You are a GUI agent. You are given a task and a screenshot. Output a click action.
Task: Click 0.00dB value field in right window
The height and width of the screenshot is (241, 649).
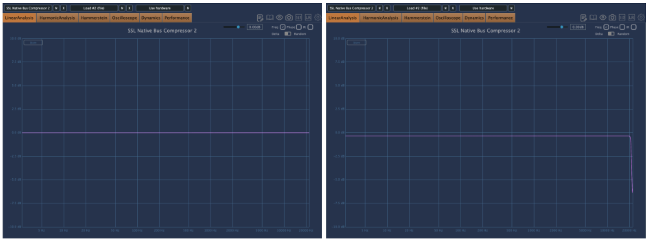578,27
